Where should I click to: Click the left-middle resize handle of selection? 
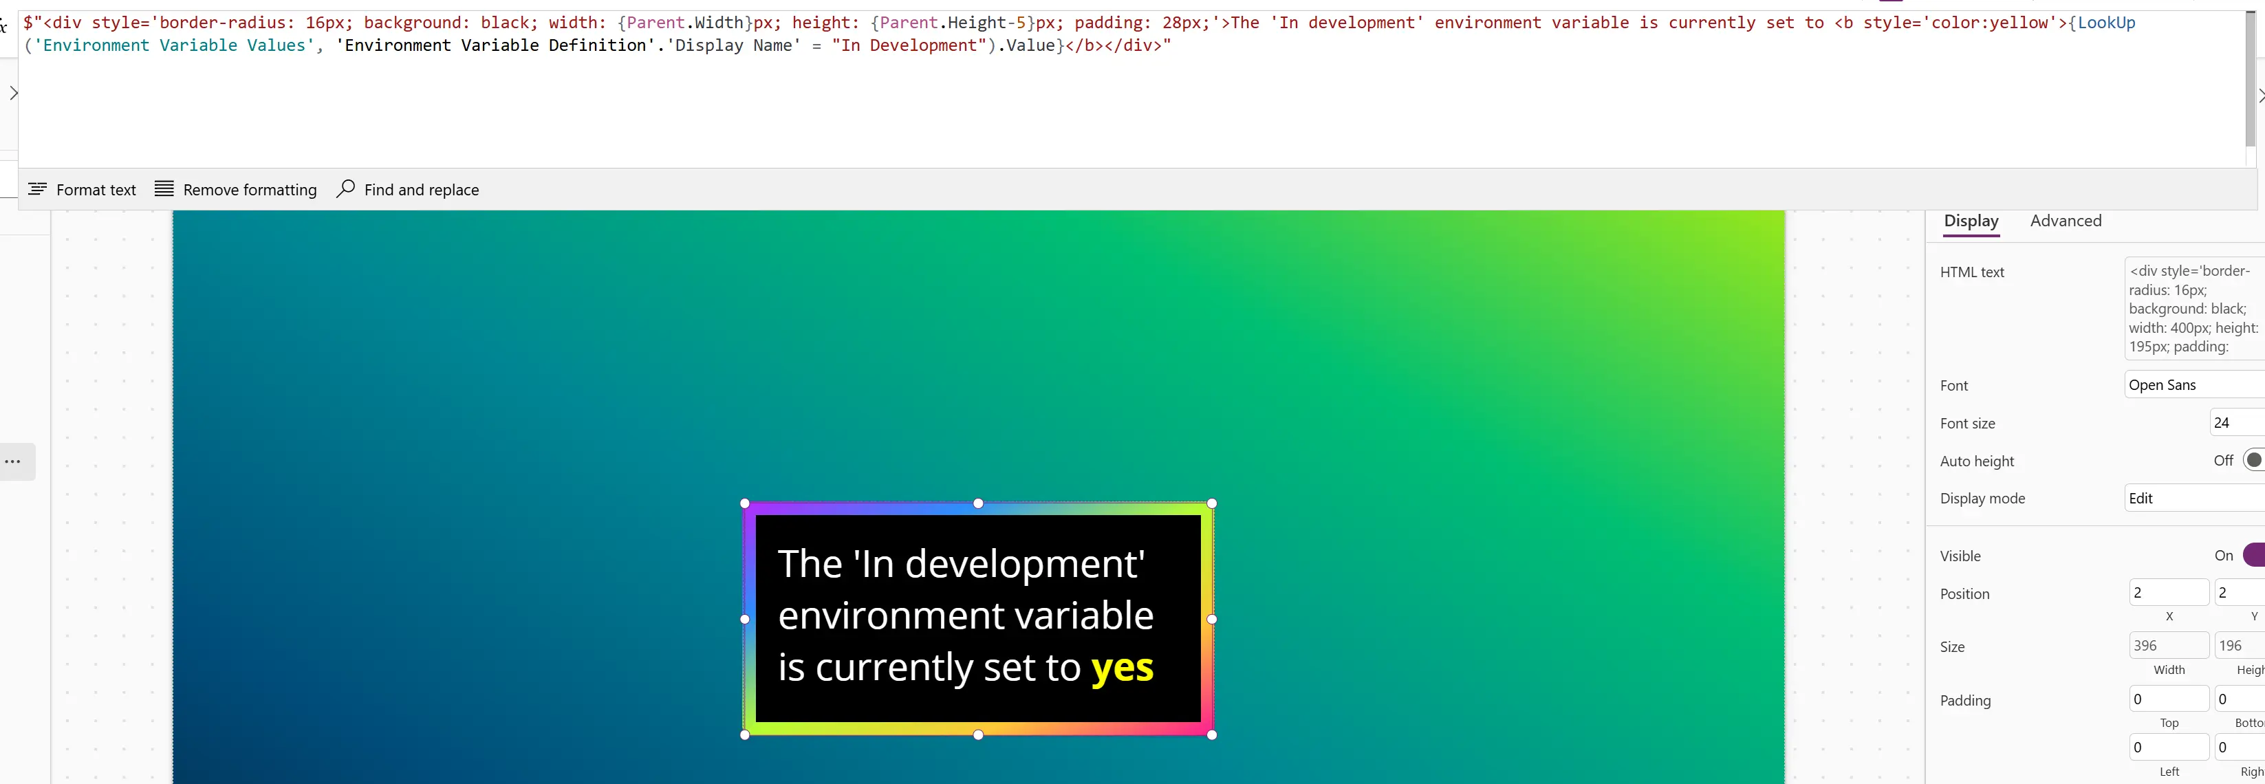click(x=745, y=619)
